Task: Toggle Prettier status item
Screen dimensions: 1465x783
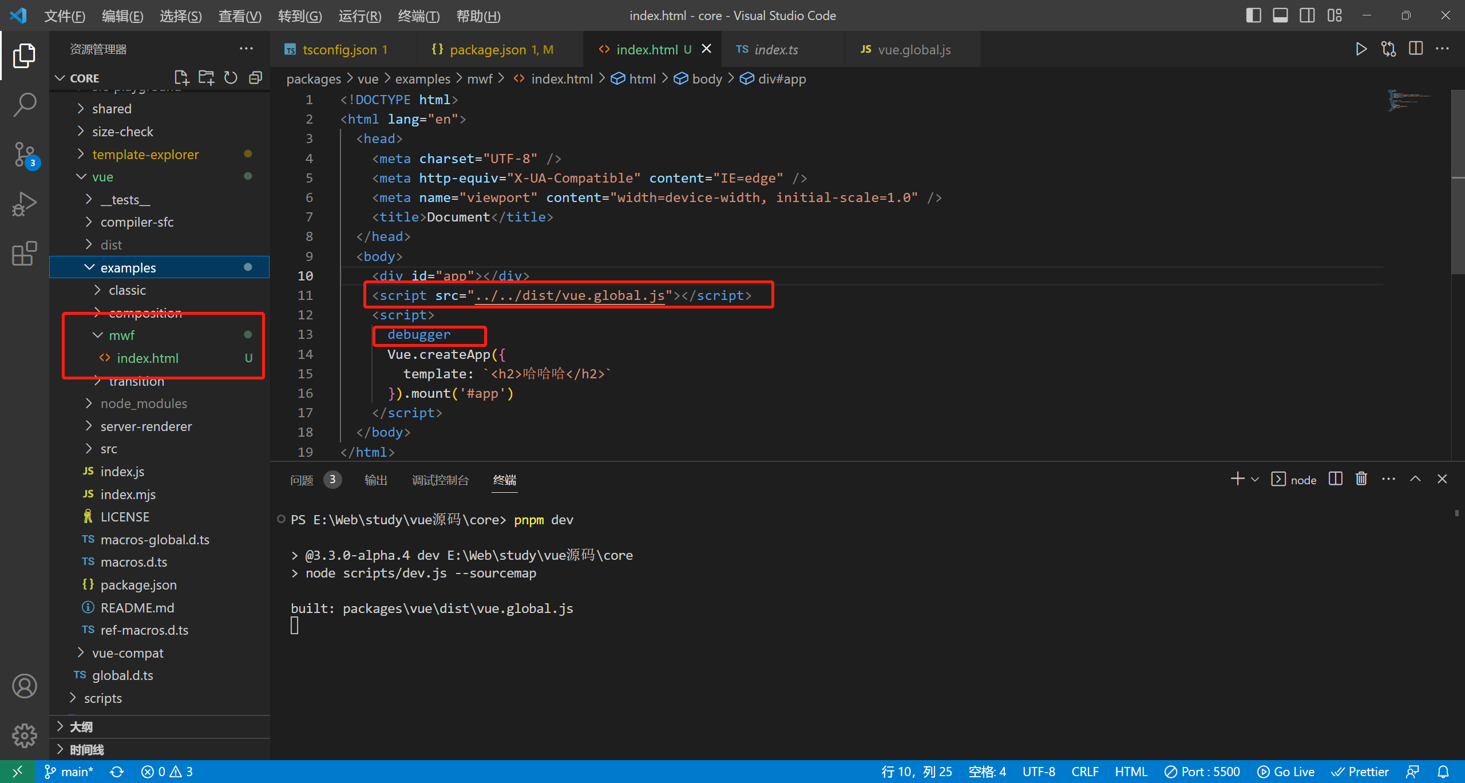Action: pos(1360,772)
